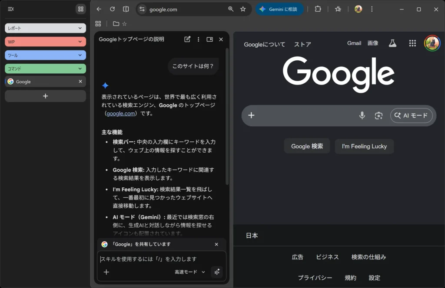Go back to previous page
Image resolution: width=445 pixels, height=288 pixels.
coord(99,9)
